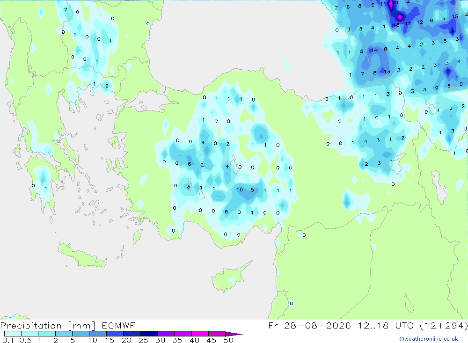Click the map value "14"
Viewport: 468px width, 343px height.
[374, 50]
